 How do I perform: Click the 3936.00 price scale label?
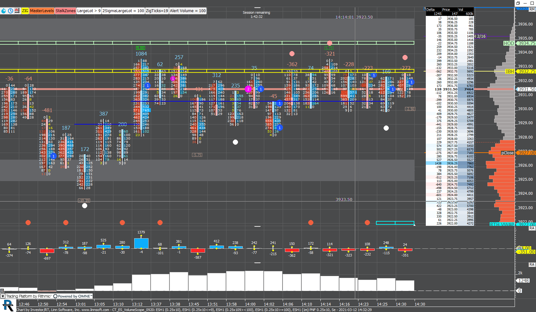point(525,24)
